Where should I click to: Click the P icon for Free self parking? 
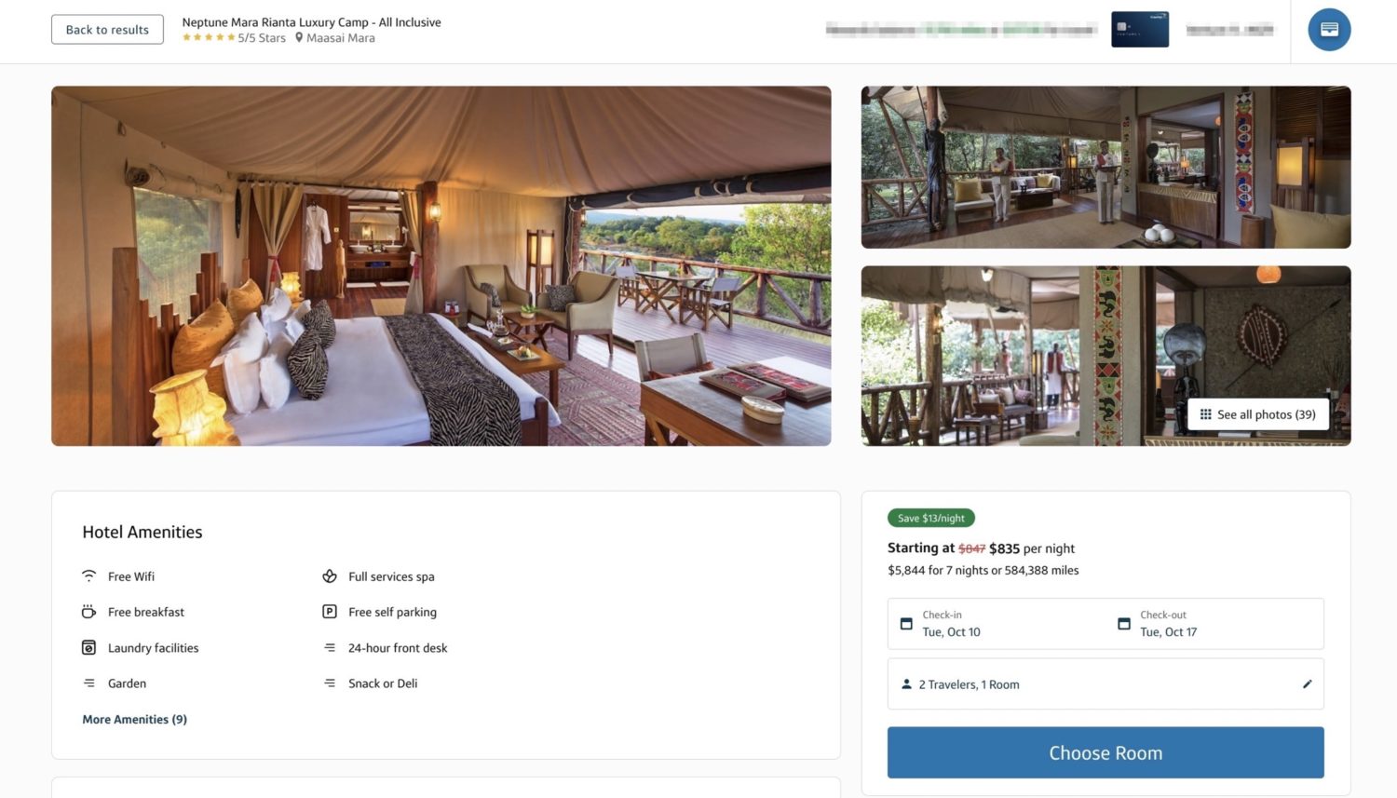(x=329, y=611)
